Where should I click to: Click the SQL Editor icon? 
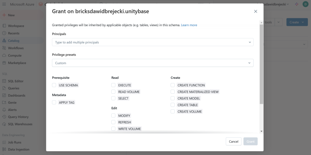point(4,81)
